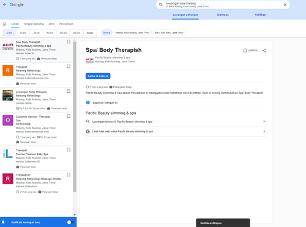
Task: Click the job list vertical scrollbar
Action: (75, 117)
